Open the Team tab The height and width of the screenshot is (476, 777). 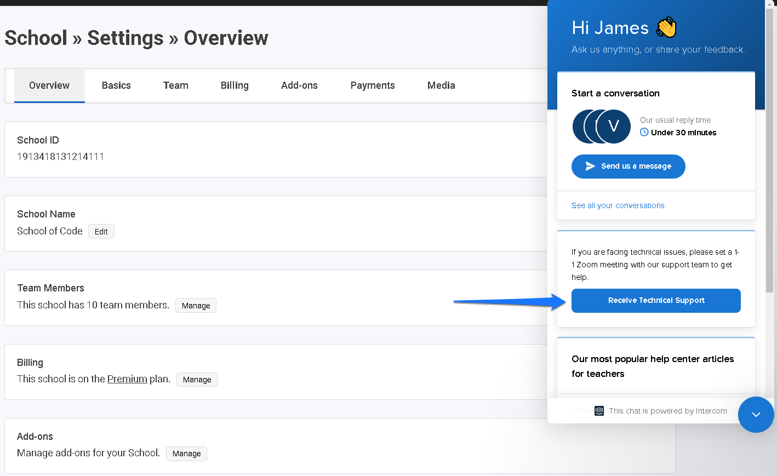click(x=176, y=85)
